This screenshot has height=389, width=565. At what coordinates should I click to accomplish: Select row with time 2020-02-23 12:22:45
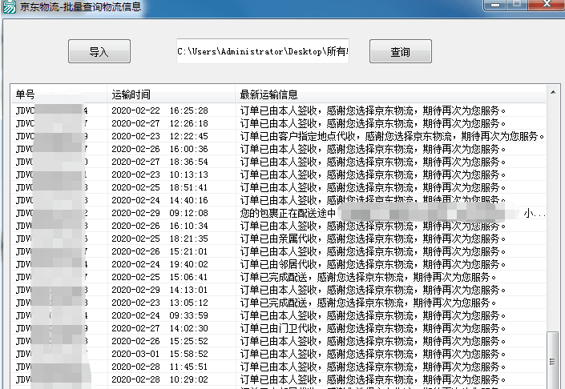tap(279, 136)
